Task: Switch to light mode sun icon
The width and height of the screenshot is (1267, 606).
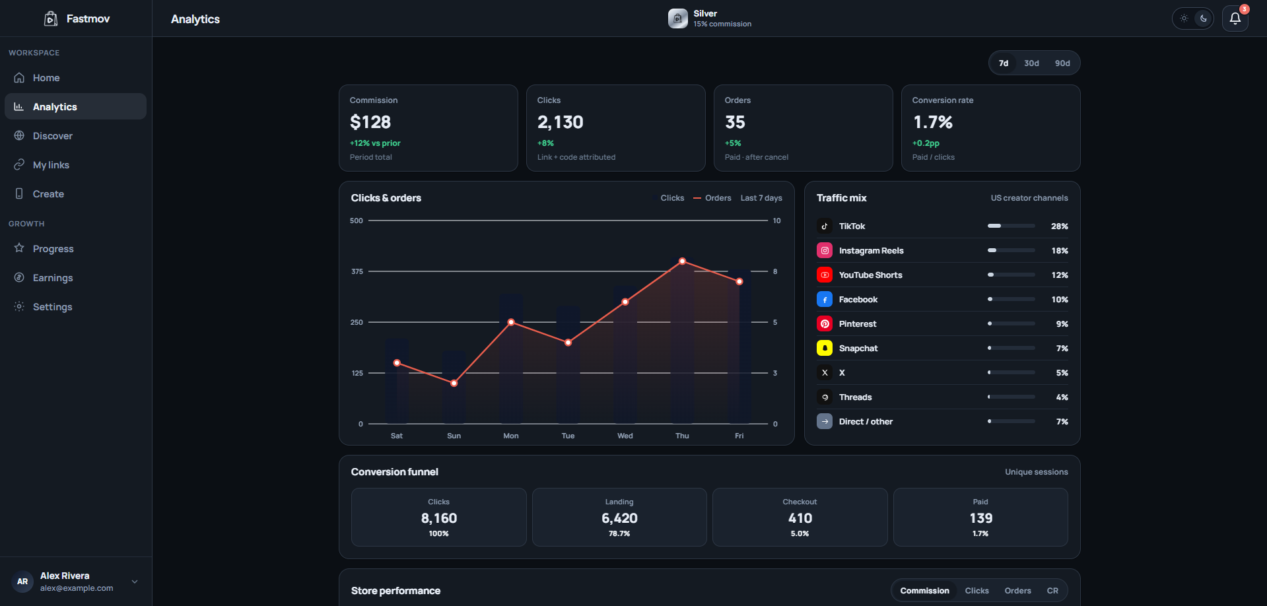Action: click(x=1184, y=18)
